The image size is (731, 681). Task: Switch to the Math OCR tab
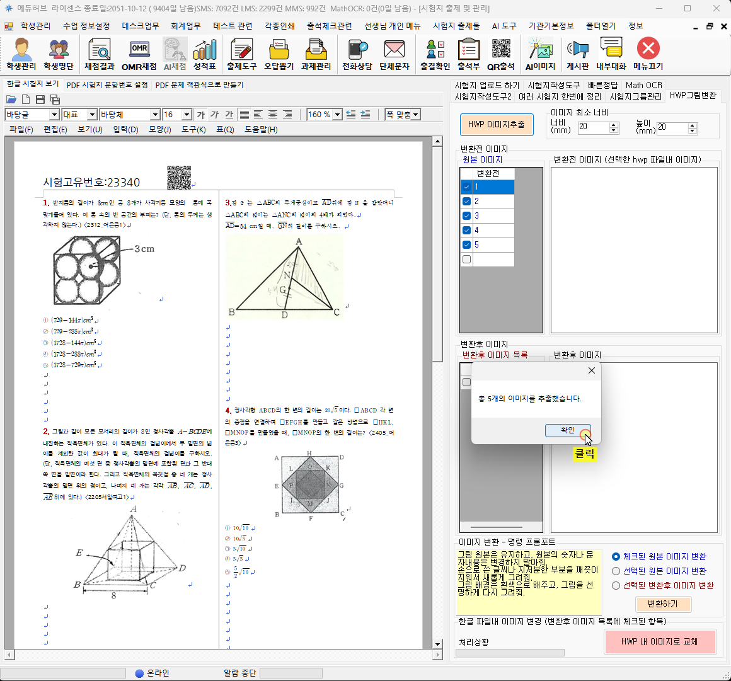click(x=643, y=85)
